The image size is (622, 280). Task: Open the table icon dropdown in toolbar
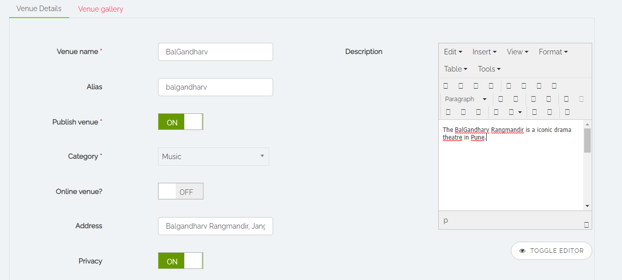(x=515, y=112)
